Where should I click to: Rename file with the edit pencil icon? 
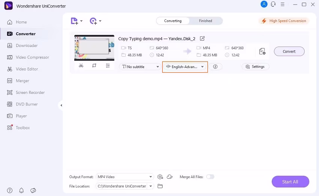coord(202,38)
